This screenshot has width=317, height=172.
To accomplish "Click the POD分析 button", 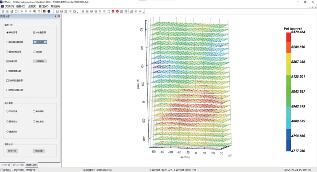I will coord(39,151).
